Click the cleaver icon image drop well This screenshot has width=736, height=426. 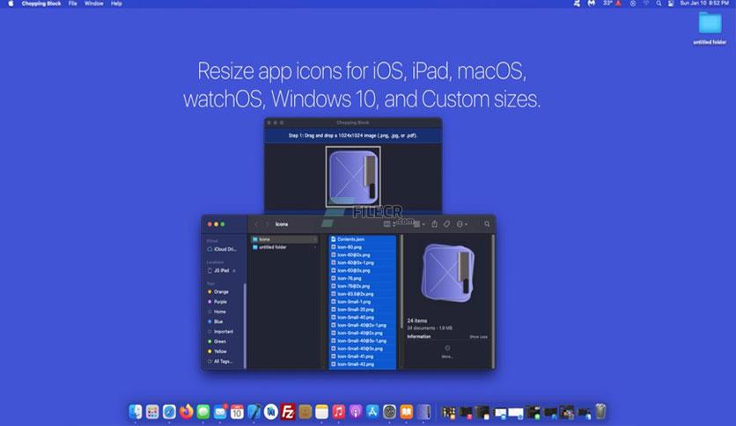point(353,176)
